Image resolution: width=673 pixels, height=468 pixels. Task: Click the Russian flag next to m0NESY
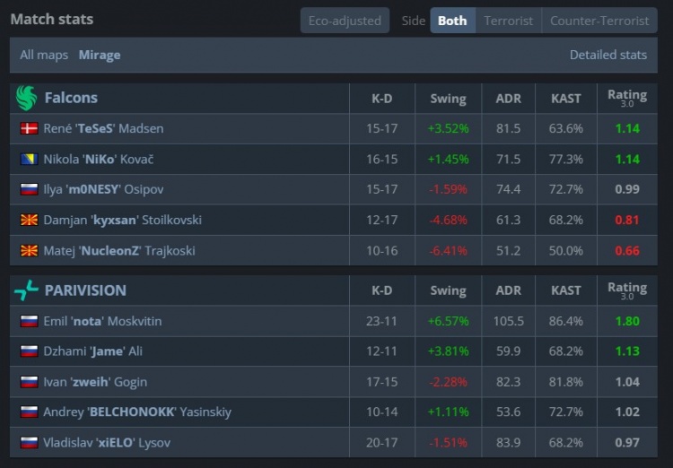click(29, 189)
